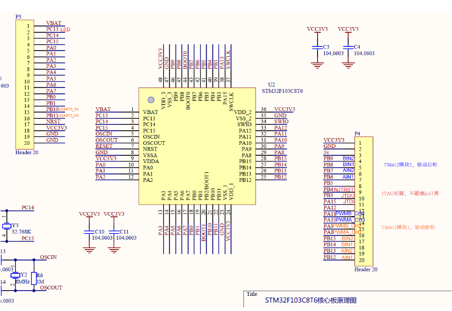
Task: Select the C11 capacitor symbol
Action: pos(114,232)
